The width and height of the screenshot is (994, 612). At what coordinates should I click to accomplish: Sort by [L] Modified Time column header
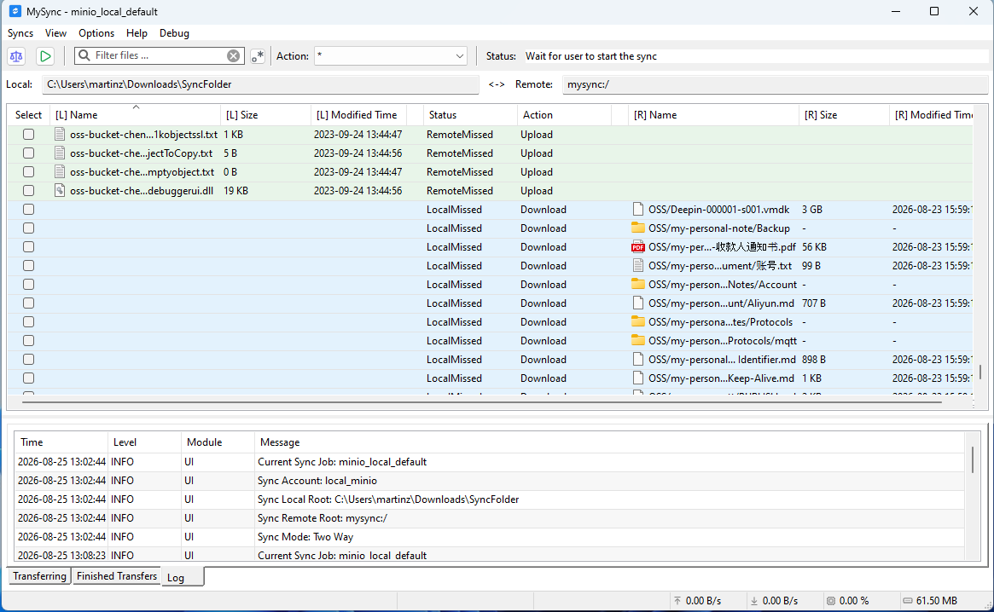(358, 115)
